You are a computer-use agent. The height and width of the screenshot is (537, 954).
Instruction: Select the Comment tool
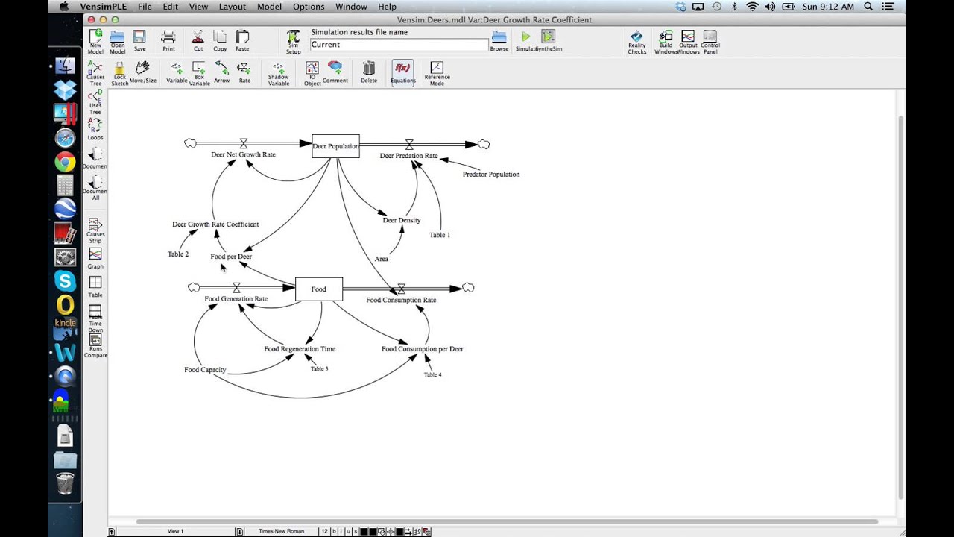pos(335,72)
